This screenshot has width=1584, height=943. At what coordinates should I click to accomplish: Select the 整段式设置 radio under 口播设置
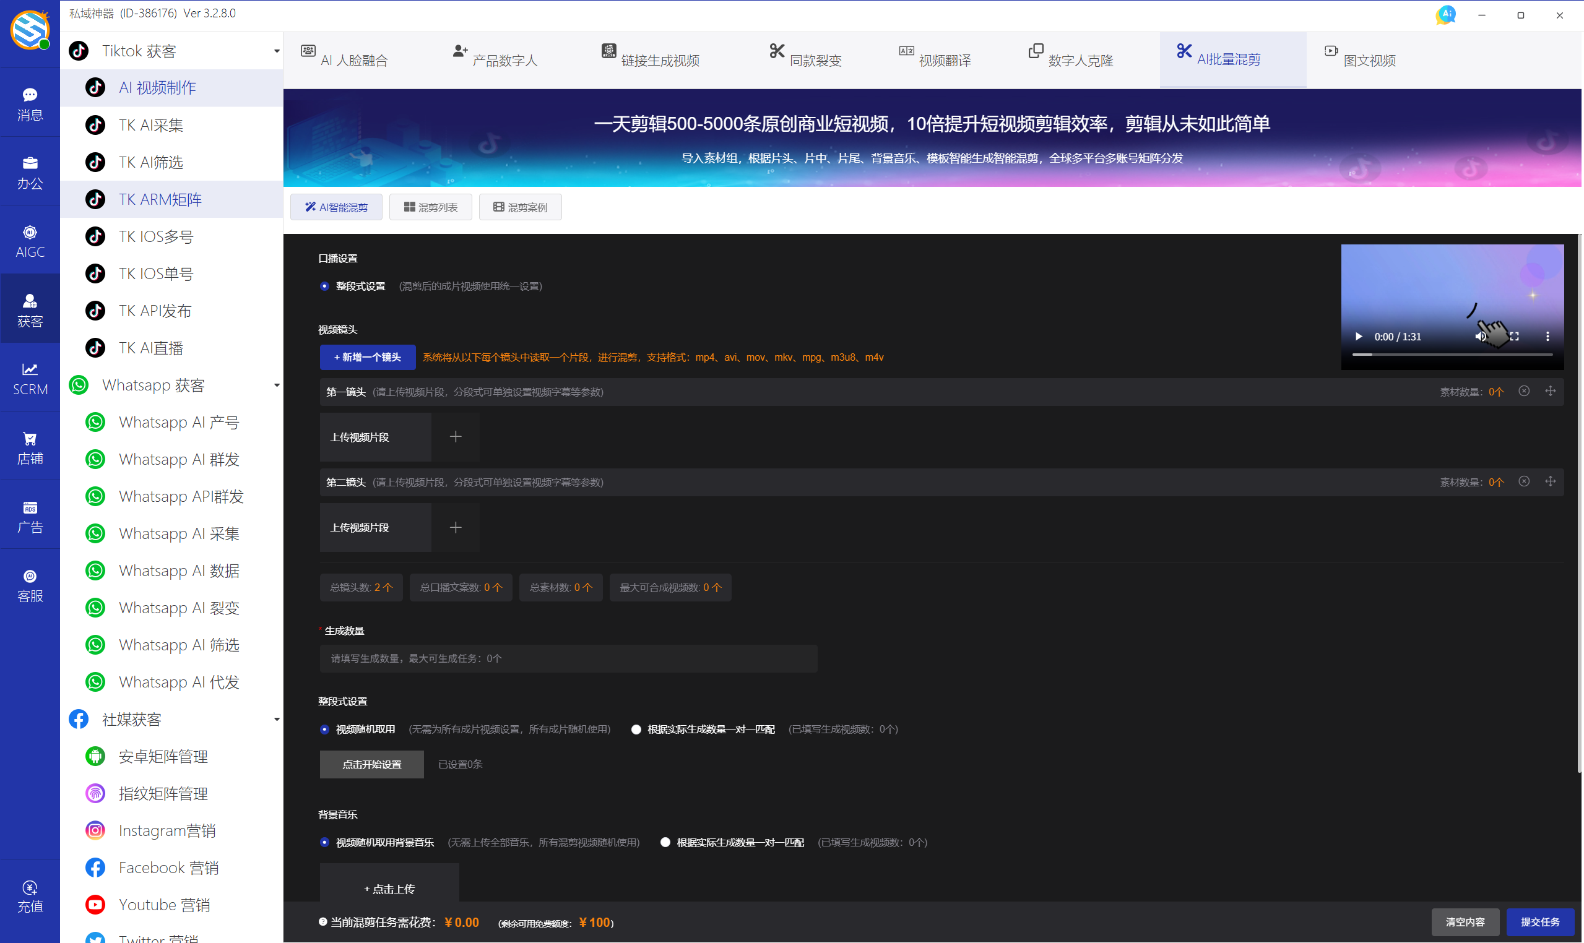coord(325,286)
